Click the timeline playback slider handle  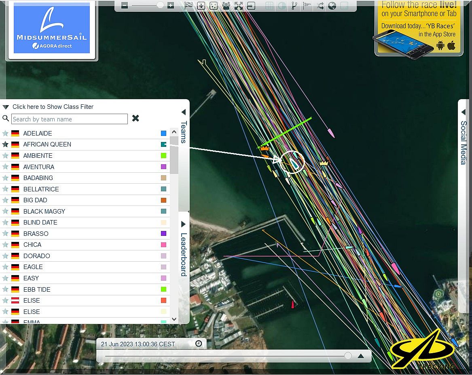click(348, 356)
